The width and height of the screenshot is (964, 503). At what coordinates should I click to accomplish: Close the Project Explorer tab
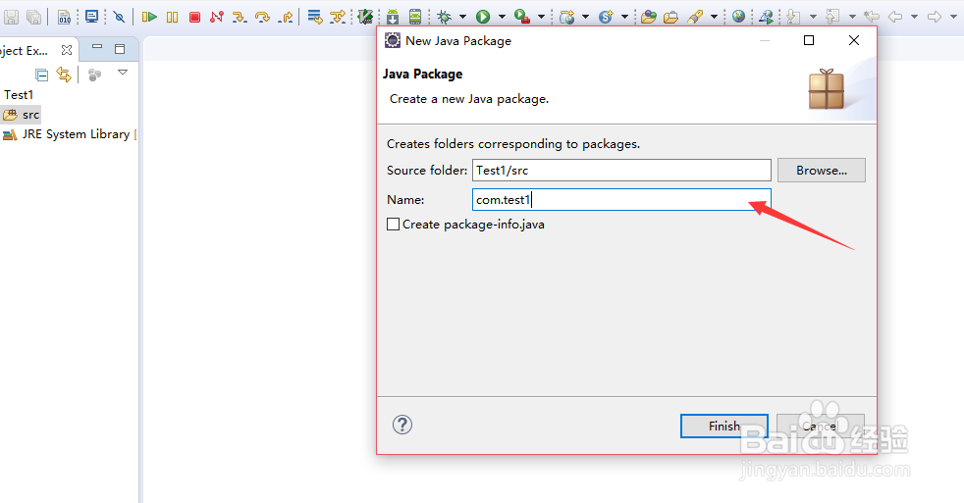[x=67, y=50]
